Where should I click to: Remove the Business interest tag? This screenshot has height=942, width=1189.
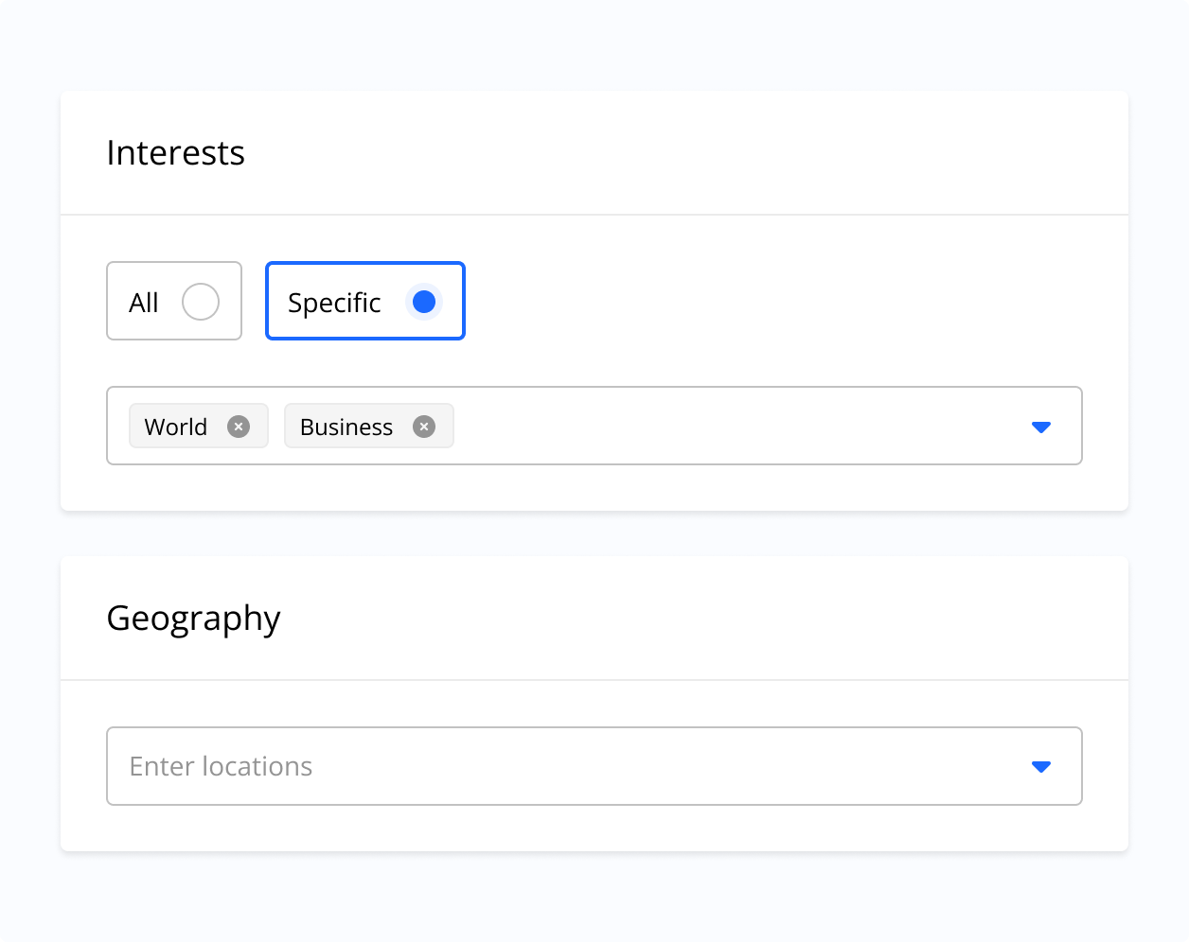tap(424, 427)
